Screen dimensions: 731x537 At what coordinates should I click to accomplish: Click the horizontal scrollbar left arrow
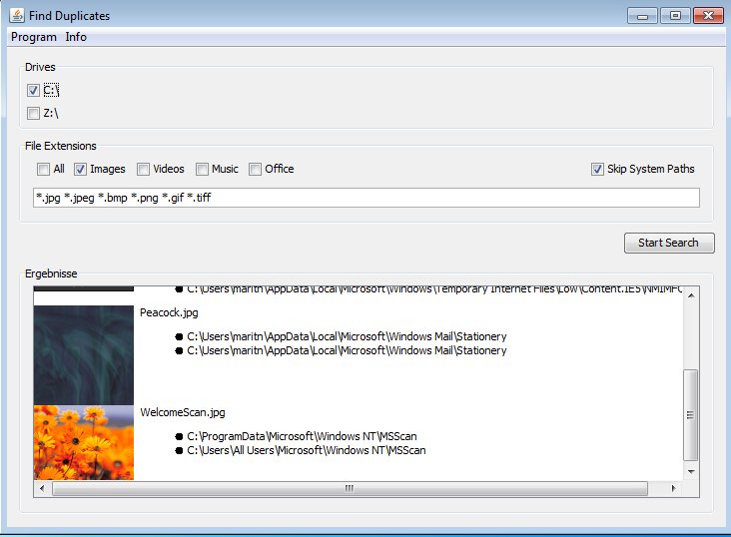pyautogui.click(x=42, y=488)
